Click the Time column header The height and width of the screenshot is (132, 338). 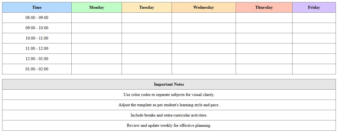tap(37, 7)
